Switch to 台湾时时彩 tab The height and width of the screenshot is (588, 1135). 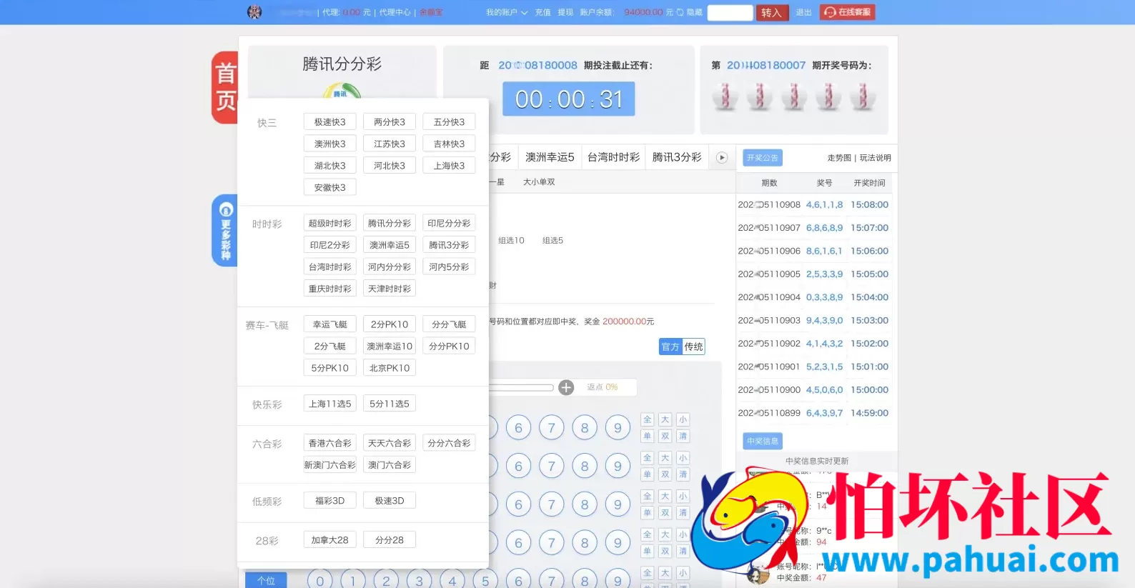pyautogui.click(x=613, y=157)
